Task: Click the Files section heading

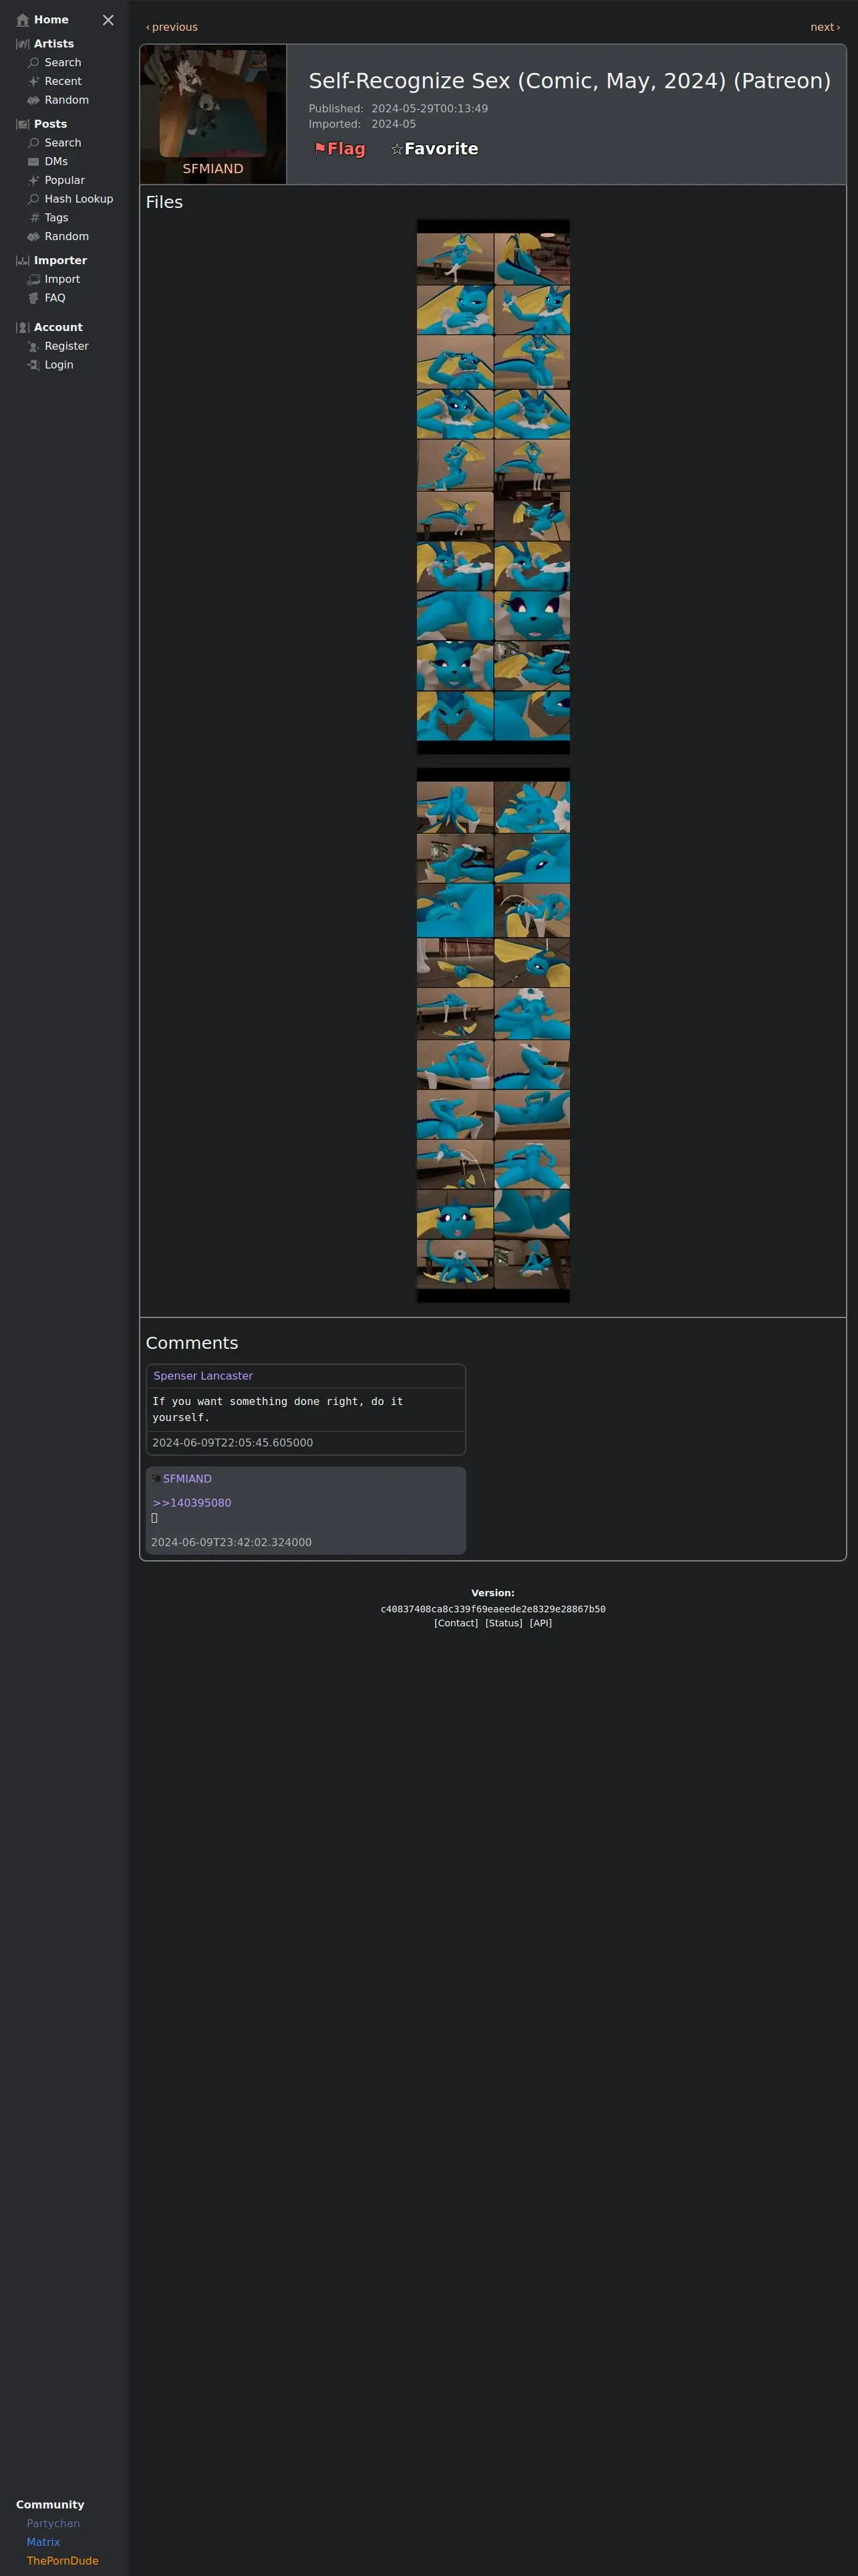Action: (164, 202)
